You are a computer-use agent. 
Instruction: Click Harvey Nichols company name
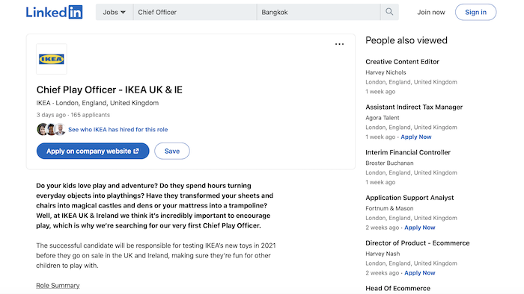tap(386, 72)
